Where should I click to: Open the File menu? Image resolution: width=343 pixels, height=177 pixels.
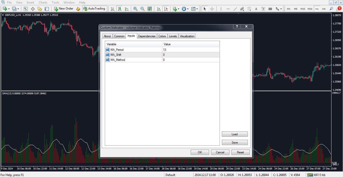pos(9,3)
